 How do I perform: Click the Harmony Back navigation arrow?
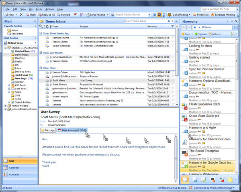pyautogui.click(x=184, y=27)
